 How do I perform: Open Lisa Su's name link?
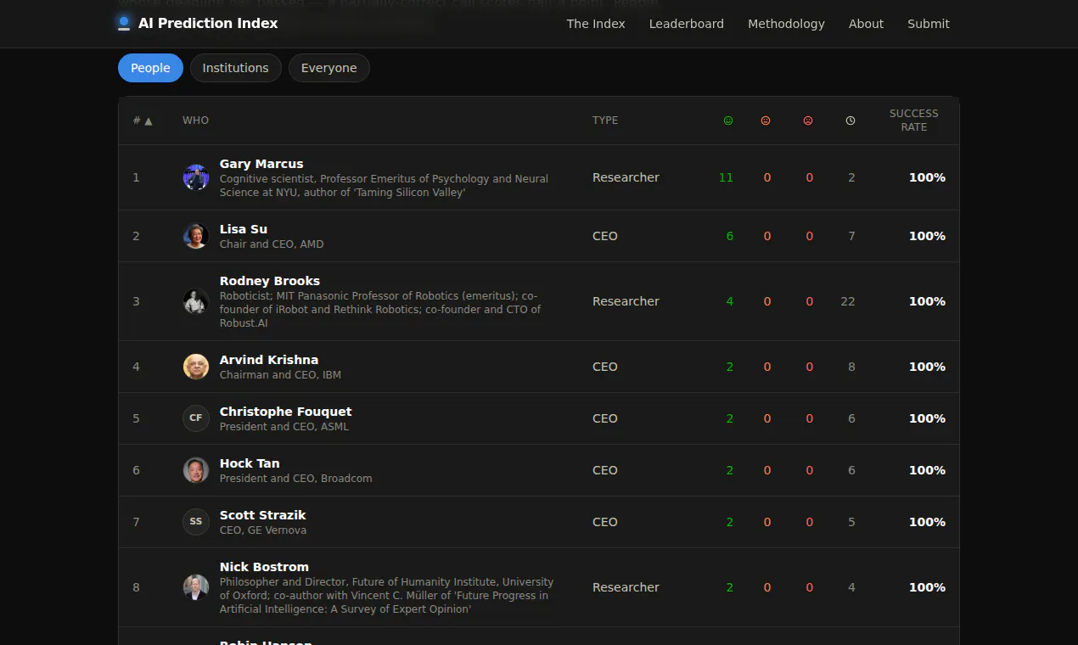tap(244, 229)
